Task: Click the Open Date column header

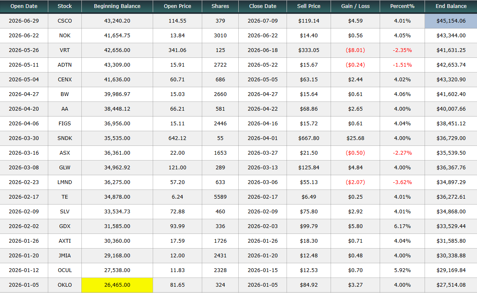Action: 24,6
